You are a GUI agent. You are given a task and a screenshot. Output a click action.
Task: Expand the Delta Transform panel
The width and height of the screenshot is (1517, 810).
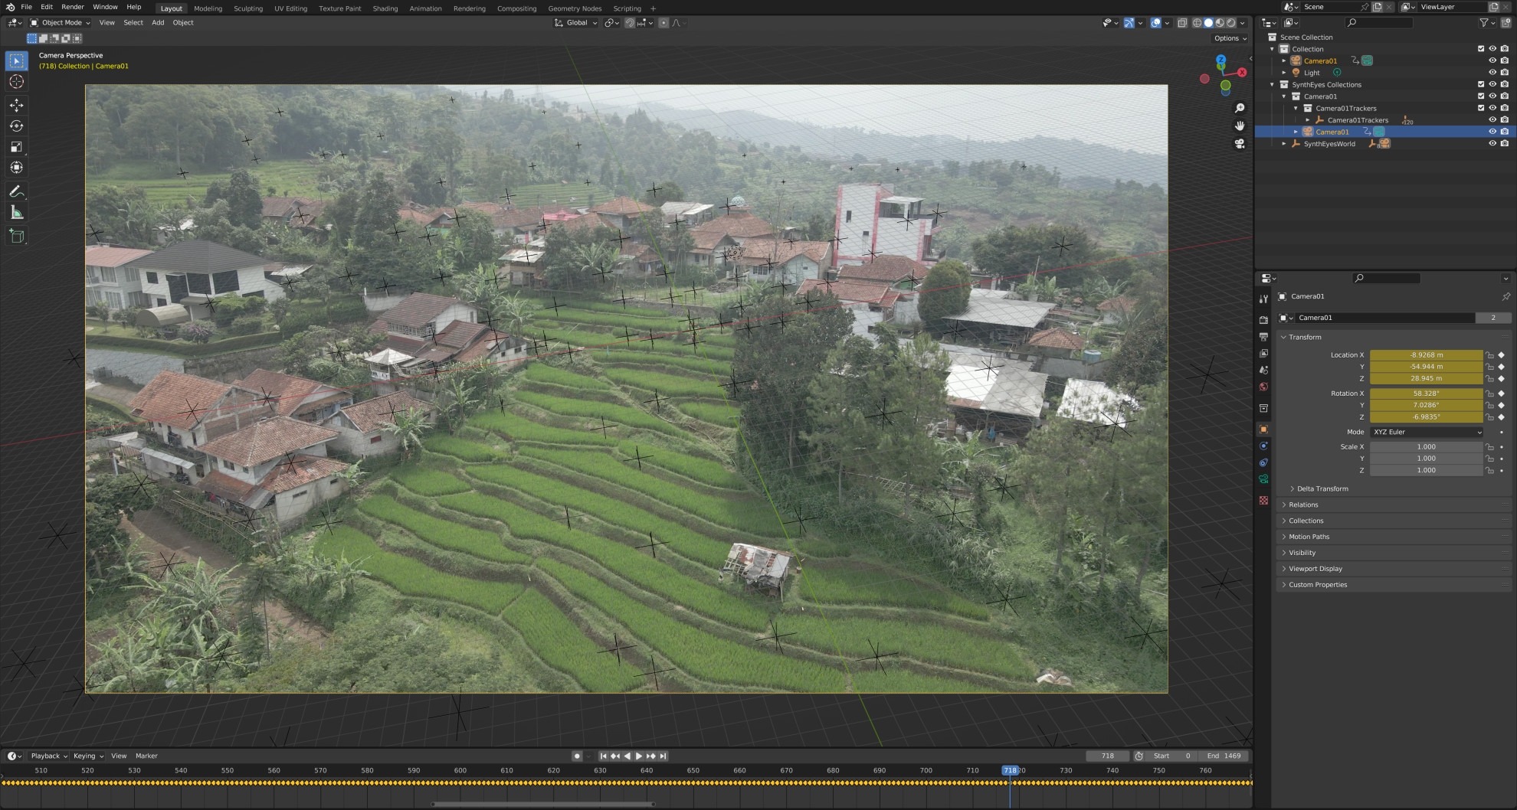point(1322,488)
